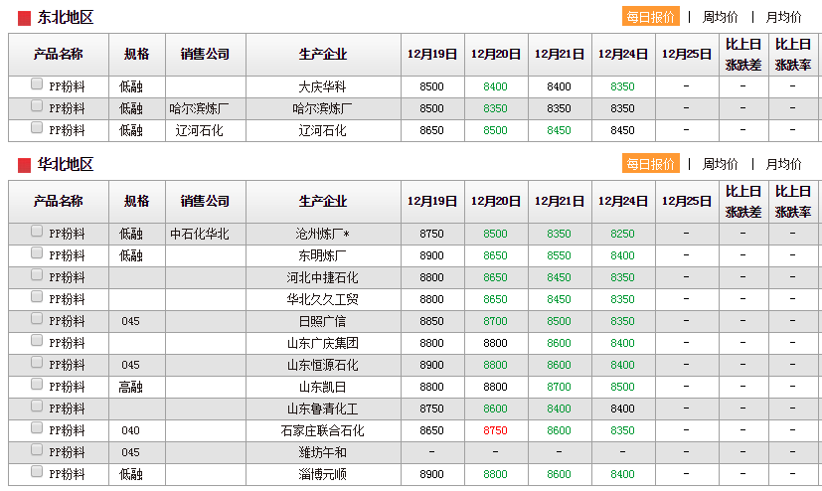Click the 生产企业 header in the 东北地区 table
822x491 pixels.
323,54
